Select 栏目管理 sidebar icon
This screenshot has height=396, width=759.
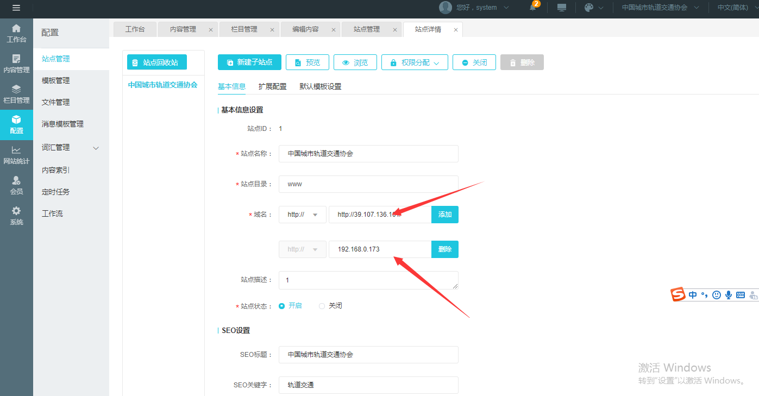coord(16,94)
